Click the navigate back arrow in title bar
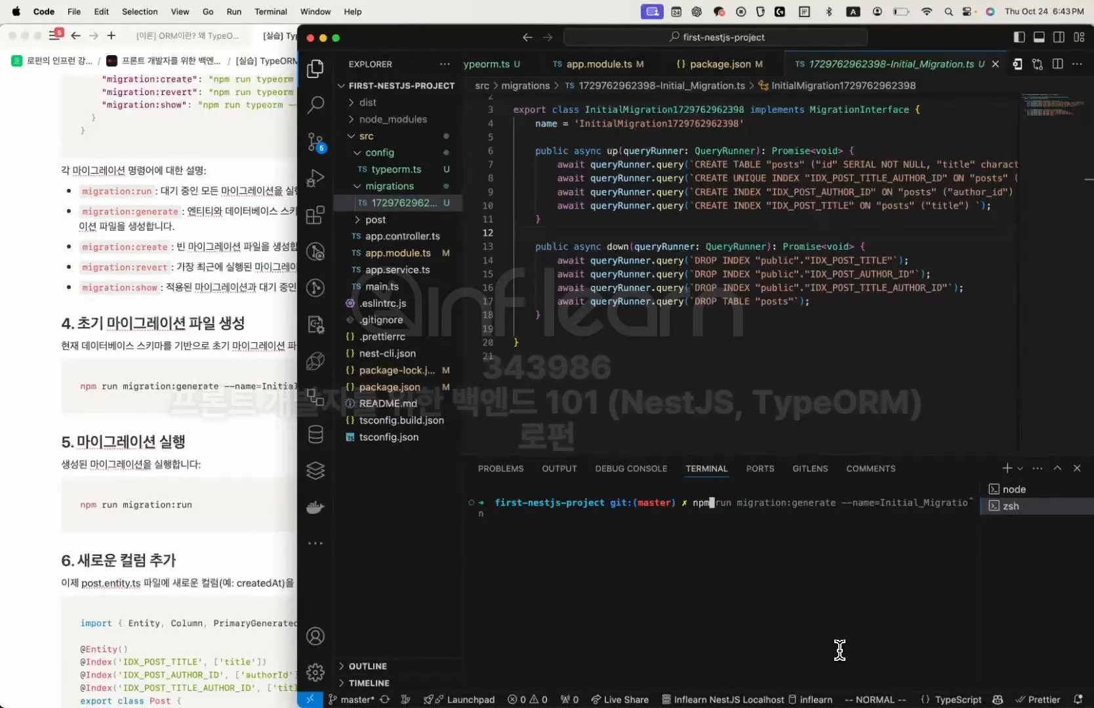Viewport: 1094px width, 708px height. click(527, 37)
